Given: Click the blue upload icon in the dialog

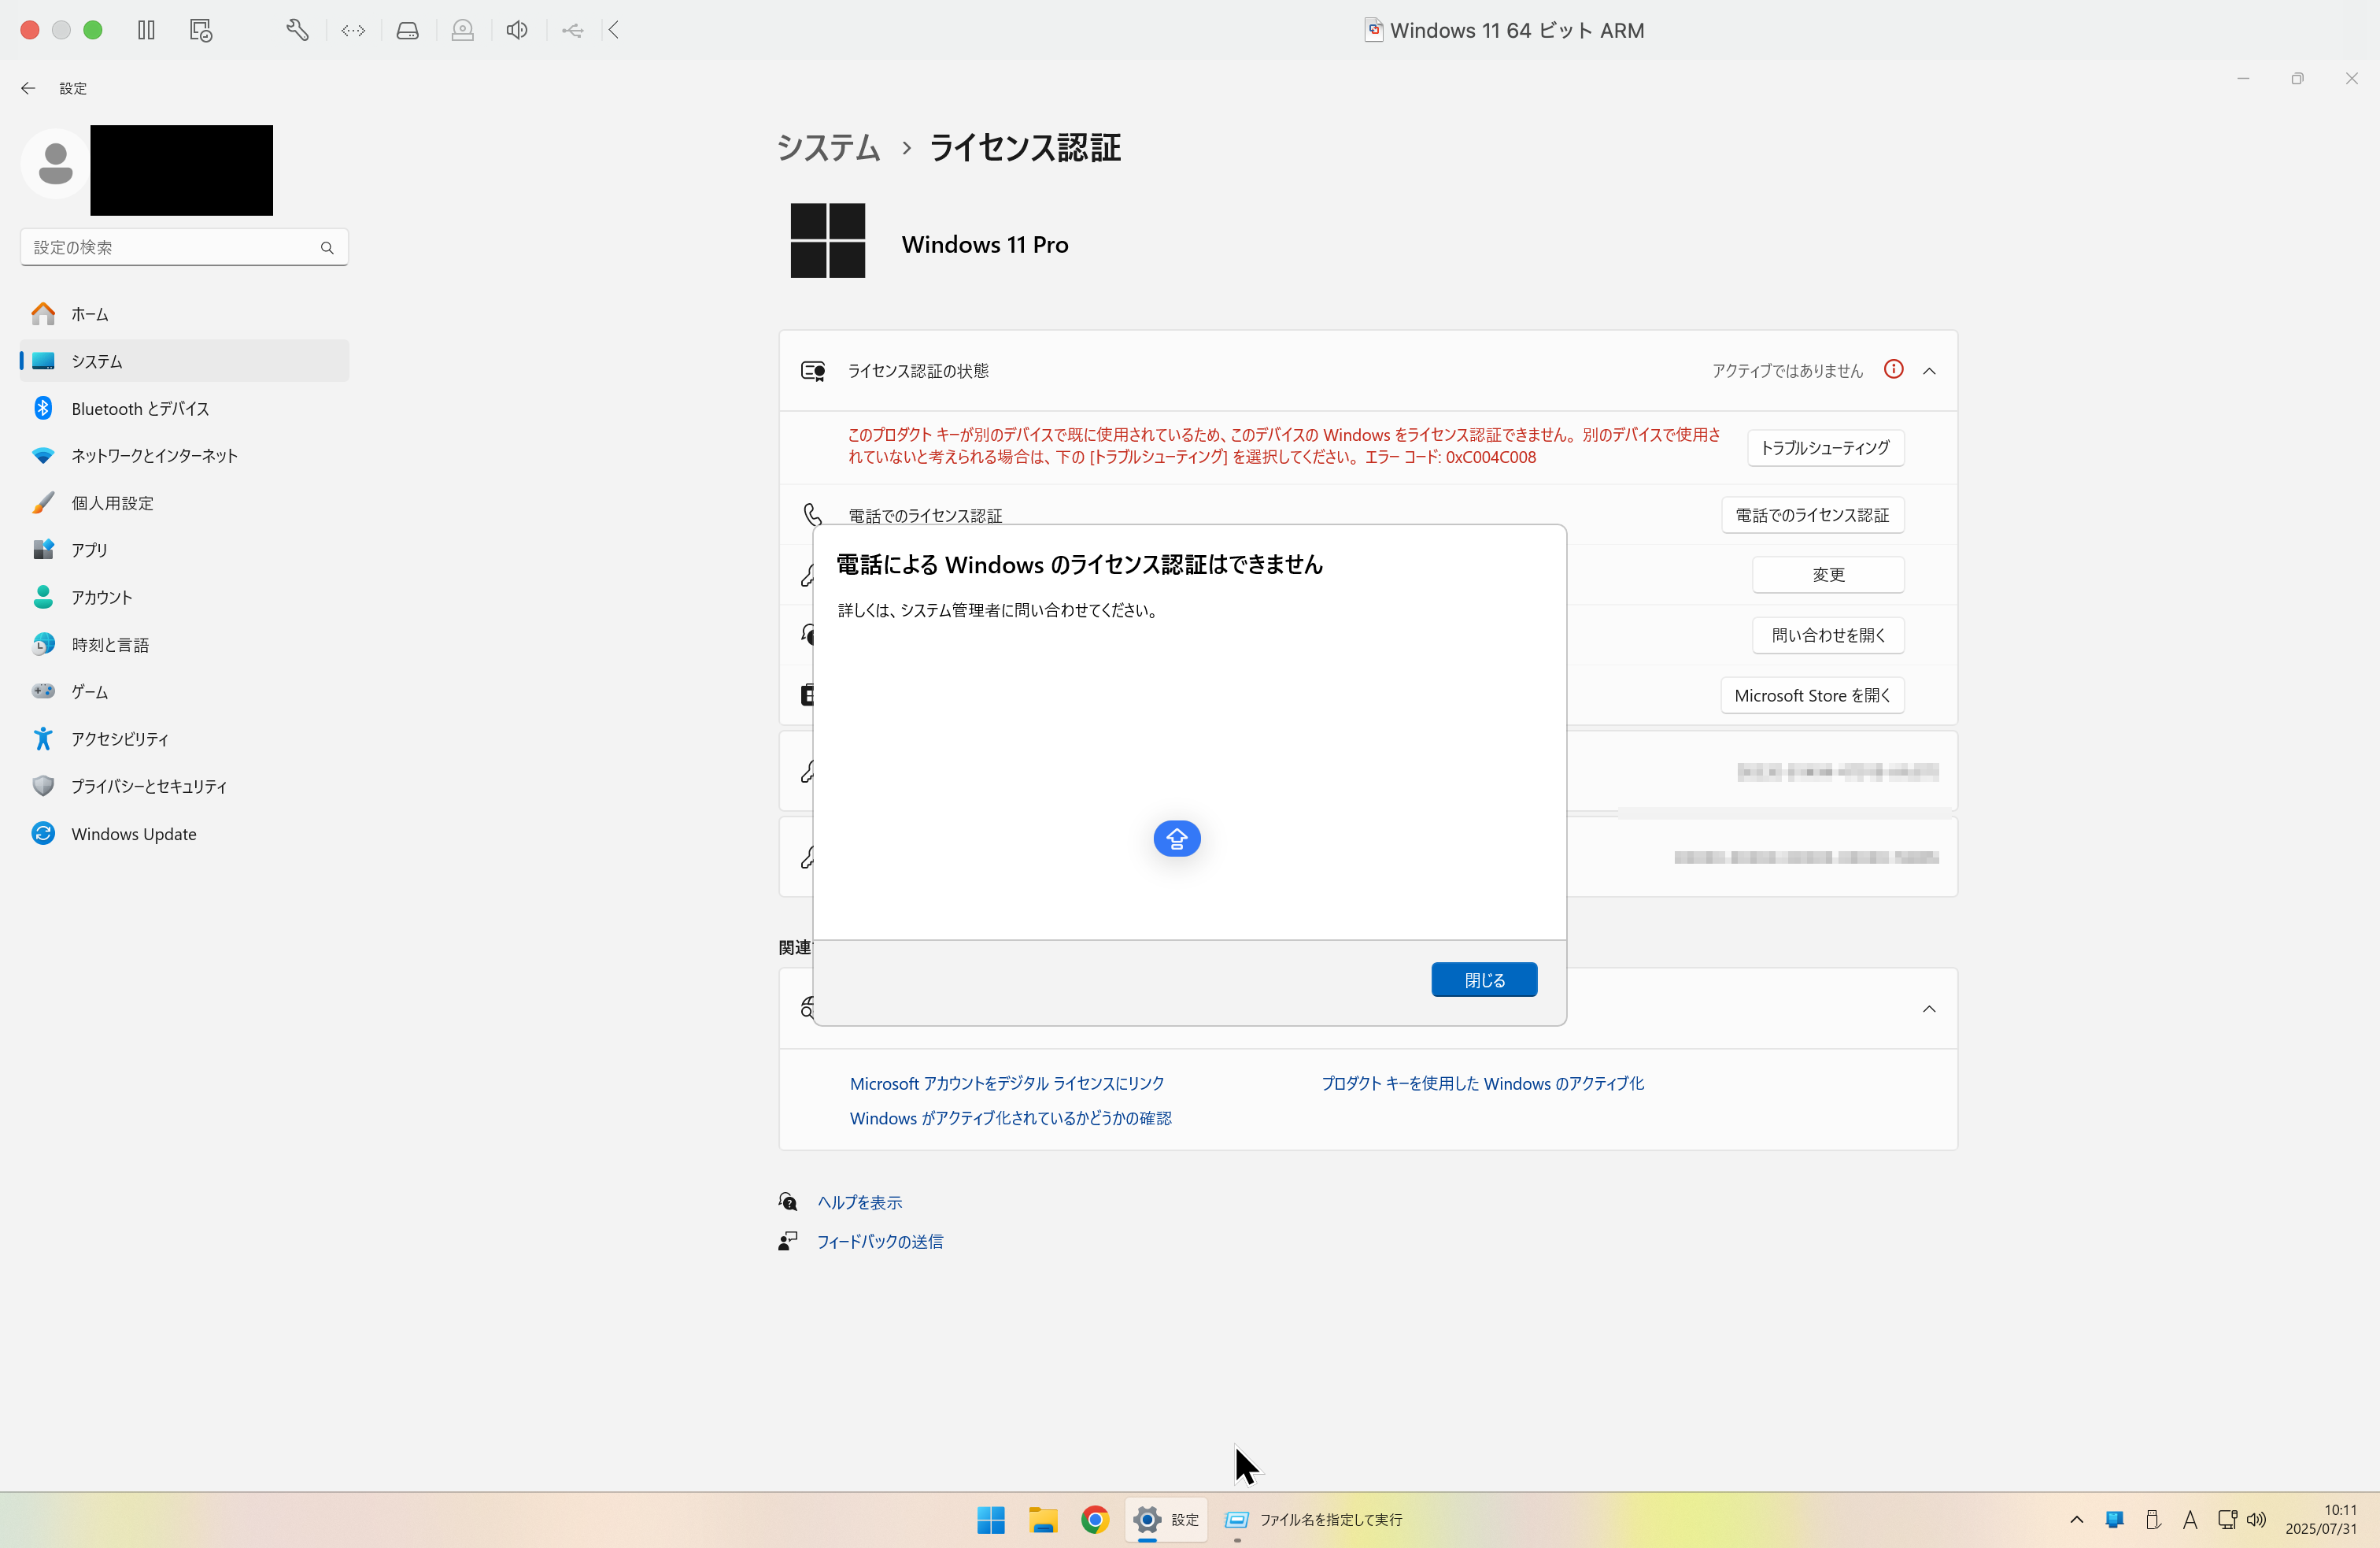Looking at the screenshot, I should coord(1177,839).
